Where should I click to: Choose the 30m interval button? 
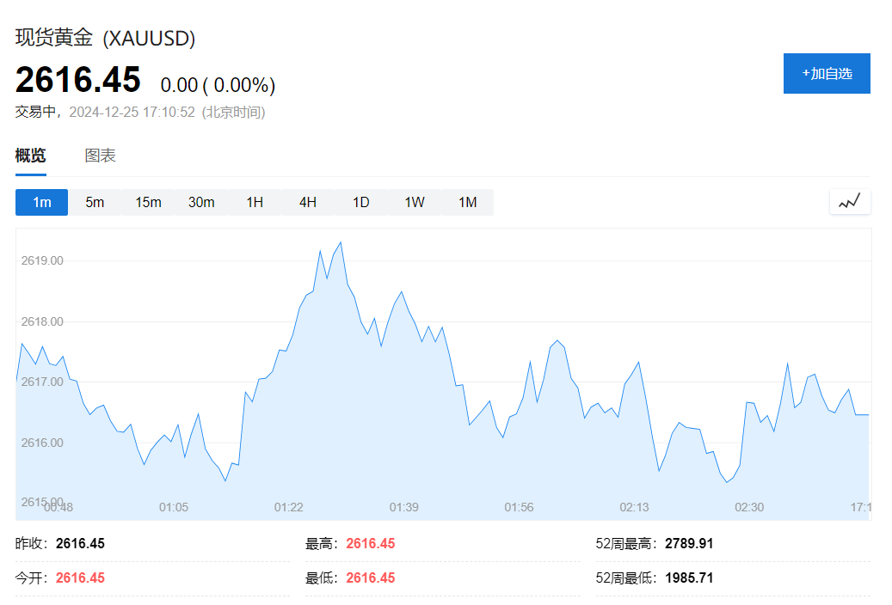click(201, 202)
